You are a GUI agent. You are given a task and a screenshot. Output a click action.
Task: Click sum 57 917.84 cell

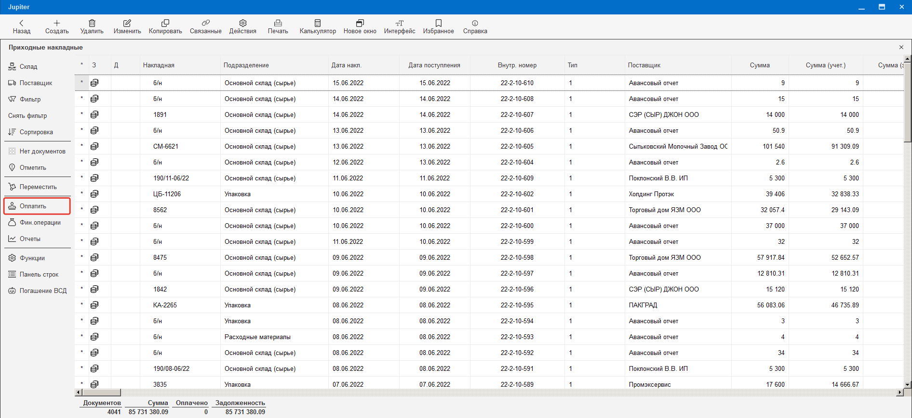[x=771, y=257]
